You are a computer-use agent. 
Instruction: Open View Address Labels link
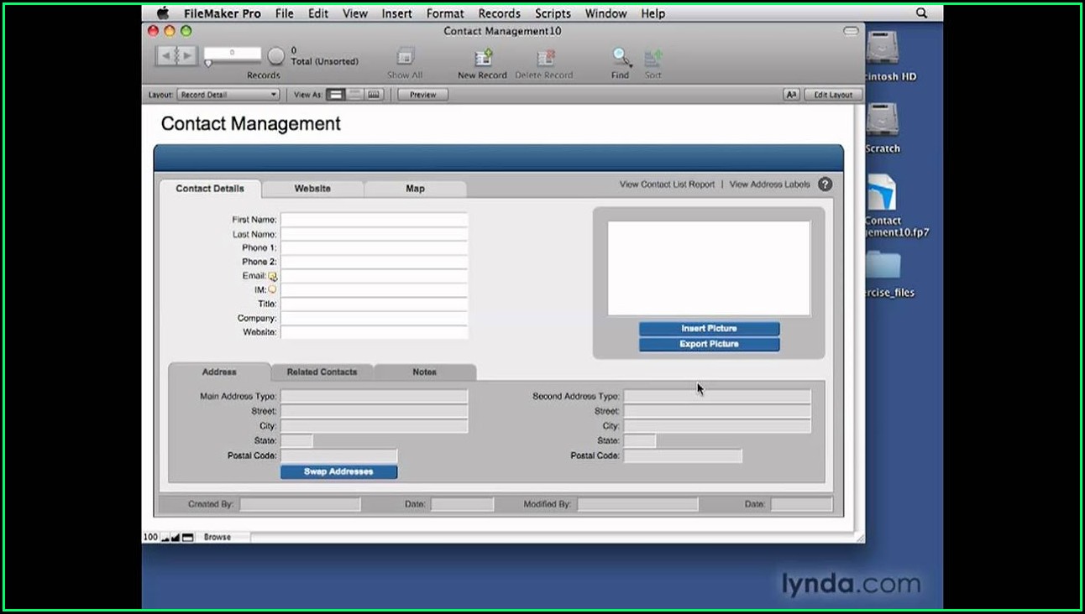tap(769, 185)
